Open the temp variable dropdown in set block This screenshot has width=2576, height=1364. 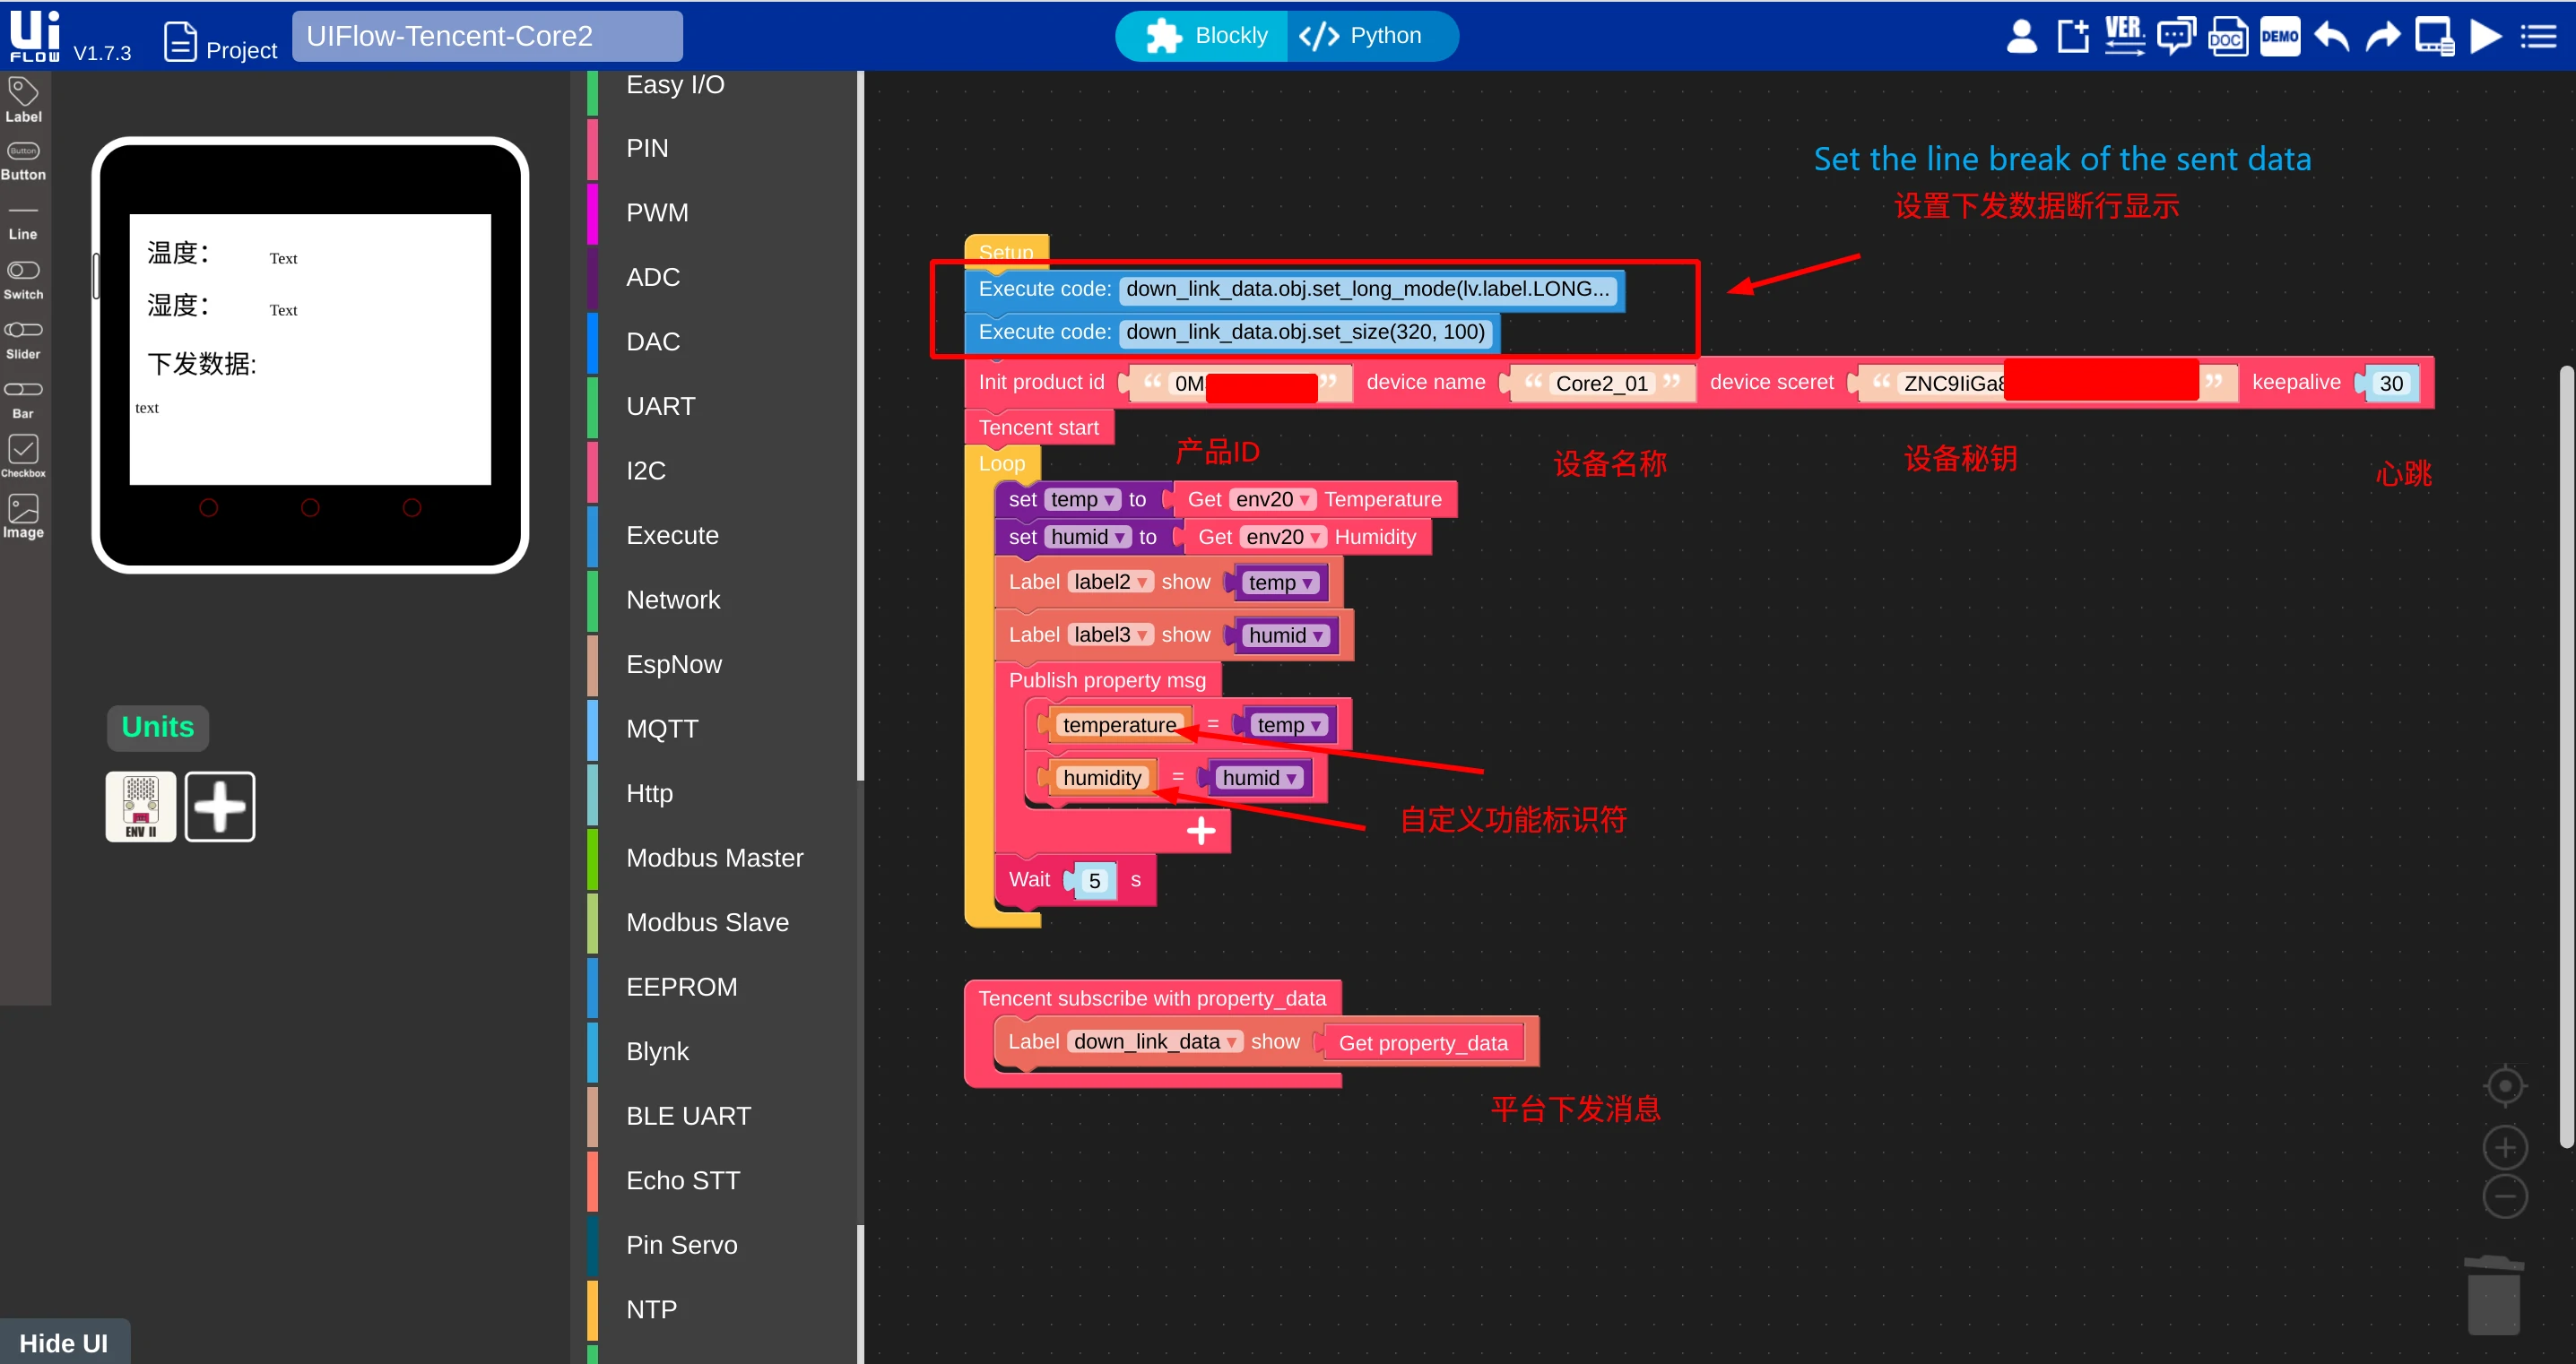[x=1083, y=500]
